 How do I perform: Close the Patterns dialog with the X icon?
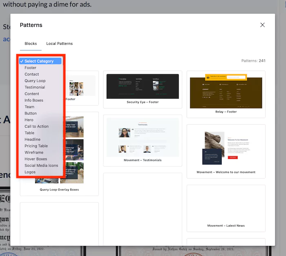pyautogui.click(x=262, y=25)
